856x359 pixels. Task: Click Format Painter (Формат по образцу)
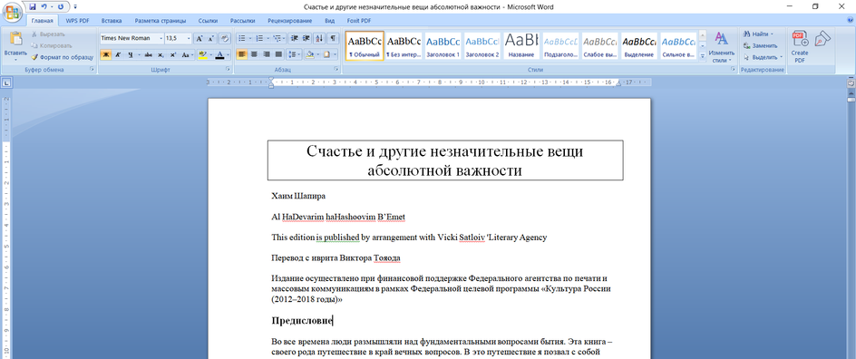(x=63, y=57)
